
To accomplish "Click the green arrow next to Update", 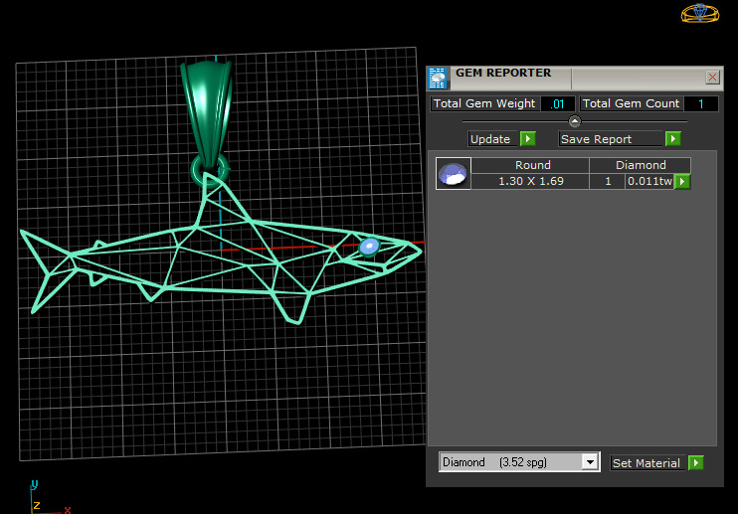I will tap(527, 139).
